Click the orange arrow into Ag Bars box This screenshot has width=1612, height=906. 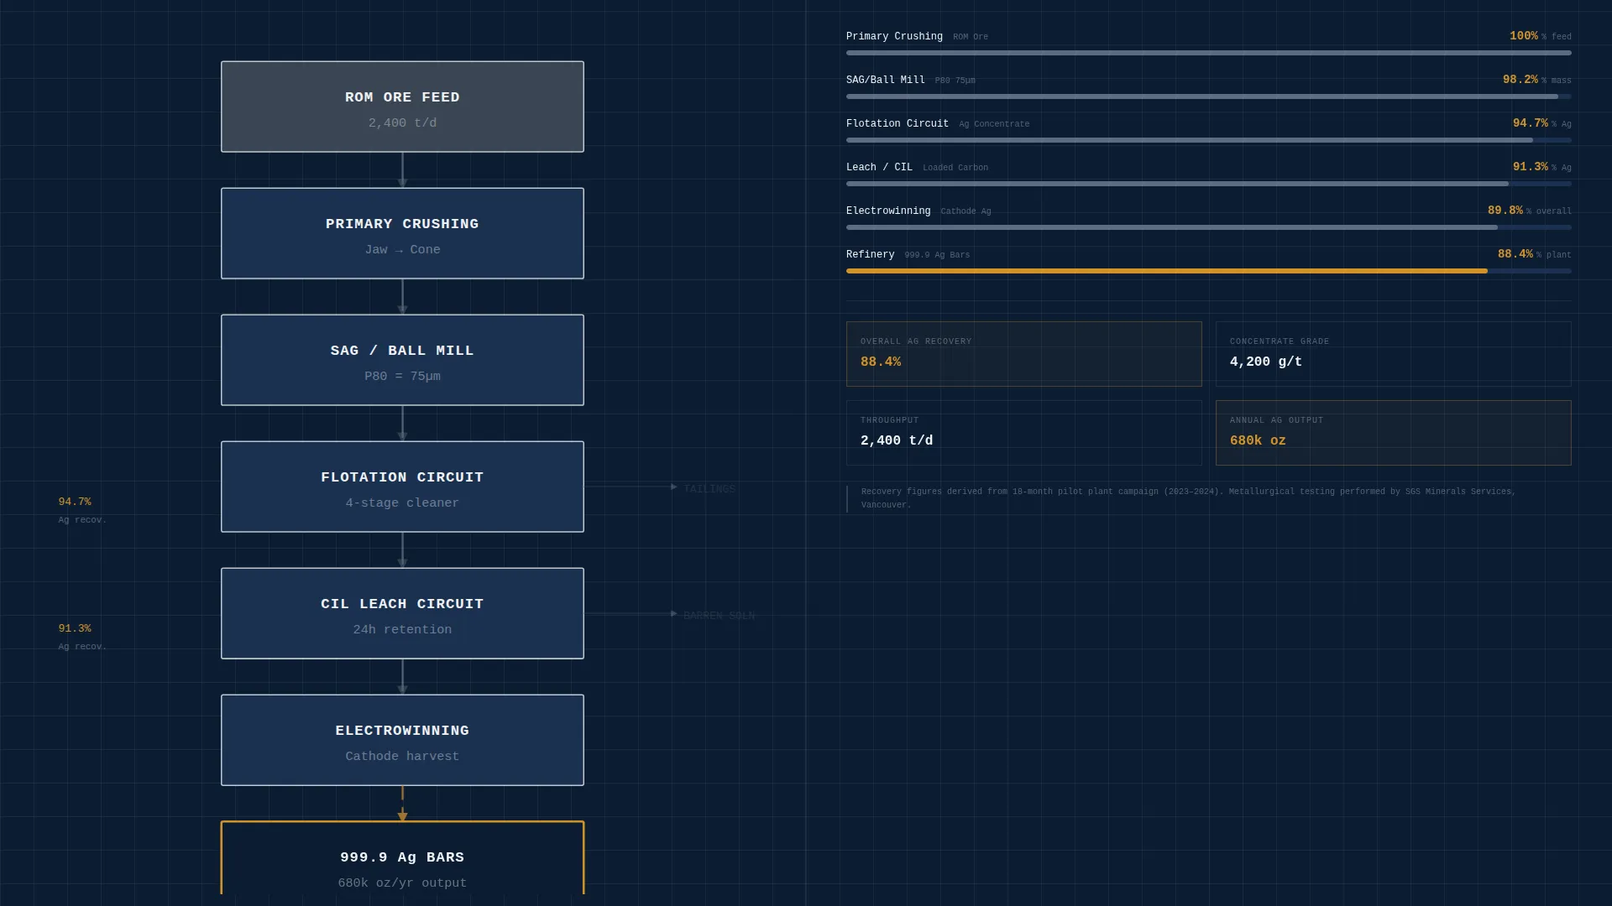tap(402, 804)
